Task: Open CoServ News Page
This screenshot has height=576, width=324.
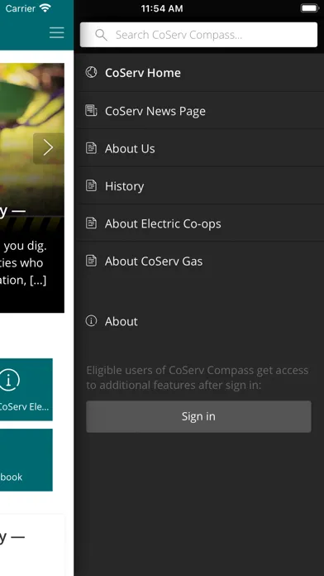Action: tap(199, 111)
